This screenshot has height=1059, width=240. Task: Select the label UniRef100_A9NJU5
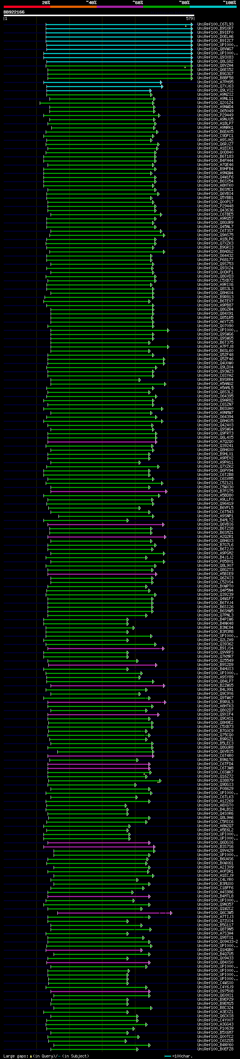[x=215, y=119]
